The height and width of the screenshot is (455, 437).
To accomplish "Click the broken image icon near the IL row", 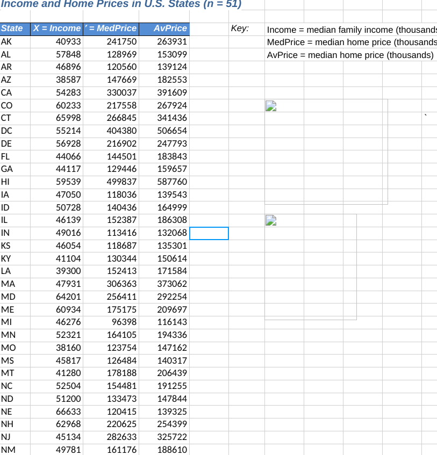I will pyautogui.click(x=271, y=219).
